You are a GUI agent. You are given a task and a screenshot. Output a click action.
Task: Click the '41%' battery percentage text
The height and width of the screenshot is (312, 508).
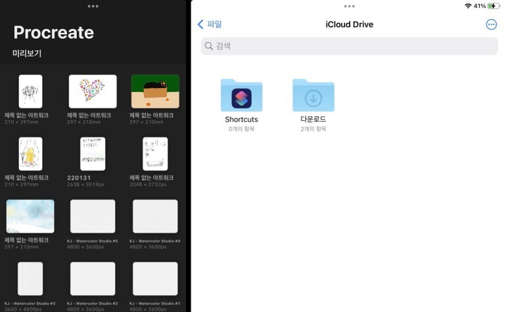pyautogui.click(x=480, y=6)
